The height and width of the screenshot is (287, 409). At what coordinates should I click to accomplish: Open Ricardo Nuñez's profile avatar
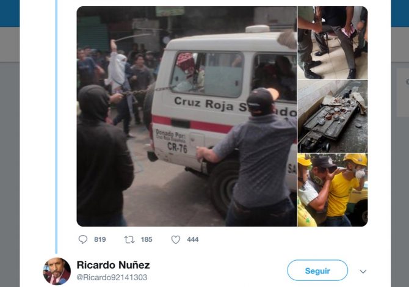pos(57,271)
